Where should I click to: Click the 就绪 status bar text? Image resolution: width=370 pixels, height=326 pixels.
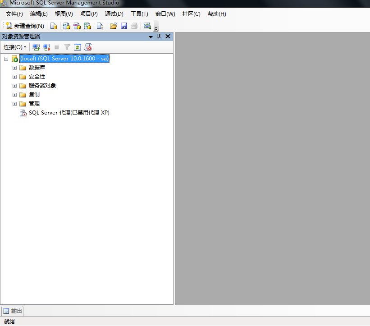pos(9,321)
